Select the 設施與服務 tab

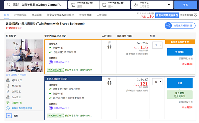20,15
